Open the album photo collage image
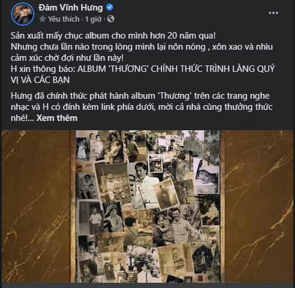 point(147,206)
